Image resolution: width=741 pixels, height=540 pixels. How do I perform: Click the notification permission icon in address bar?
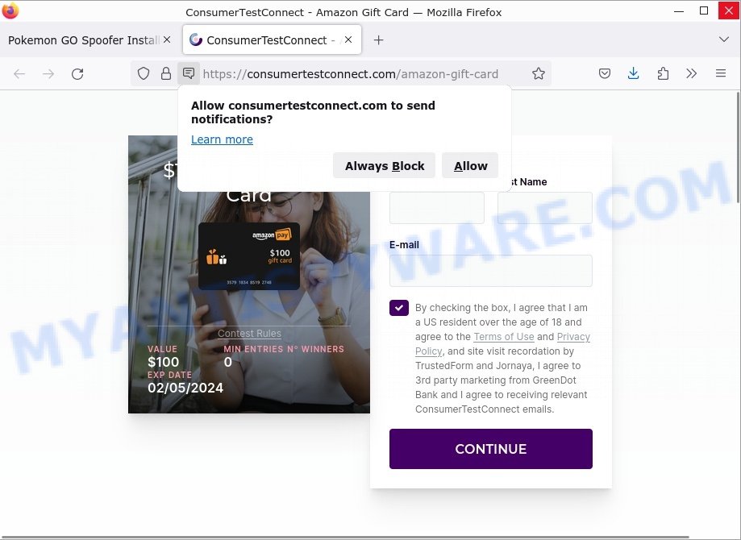189,73
